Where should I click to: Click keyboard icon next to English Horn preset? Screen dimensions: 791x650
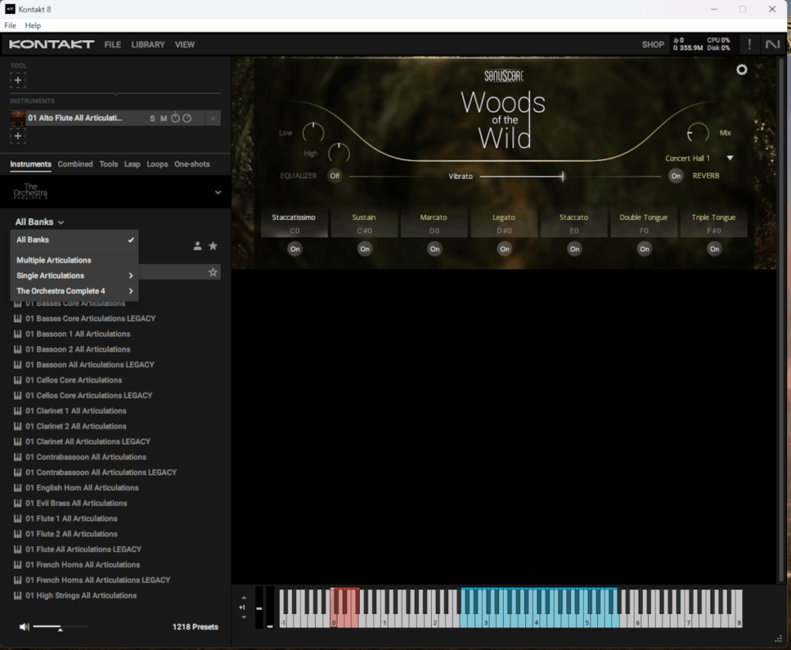coord(18,488)
